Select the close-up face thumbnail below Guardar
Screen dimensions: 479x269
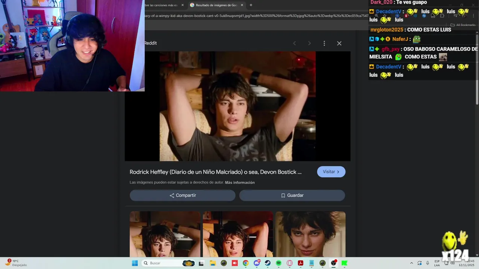tap(310, 234)
